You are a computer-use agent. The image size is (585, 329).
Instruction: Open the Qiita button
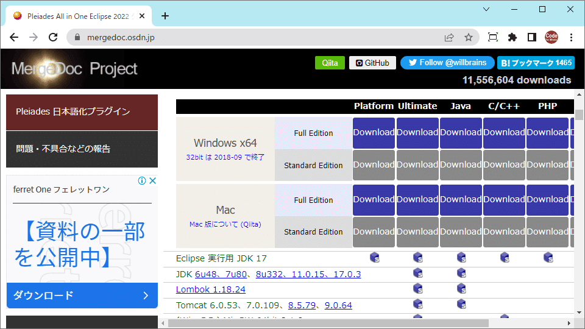[x=330, y=63]
